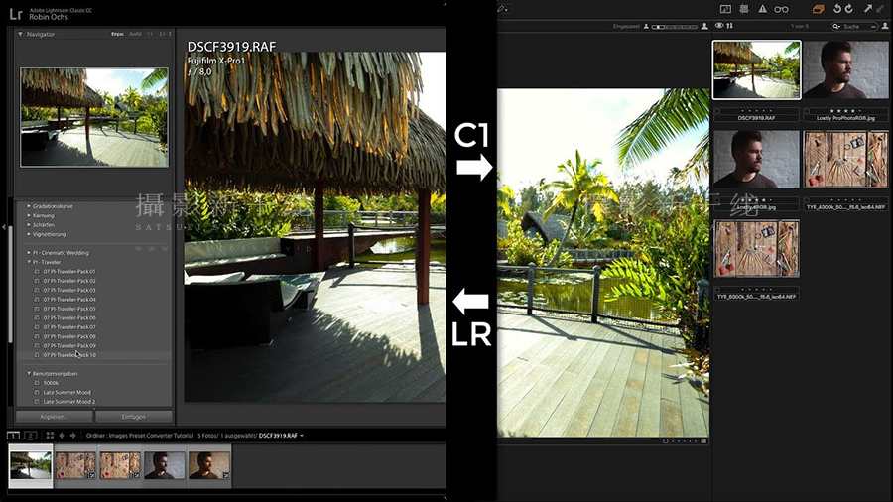Select the DSCF3919.RAF browser thumbnail
Image resolution: width=893 pixels, height=502 pixels.
[756, 69]
